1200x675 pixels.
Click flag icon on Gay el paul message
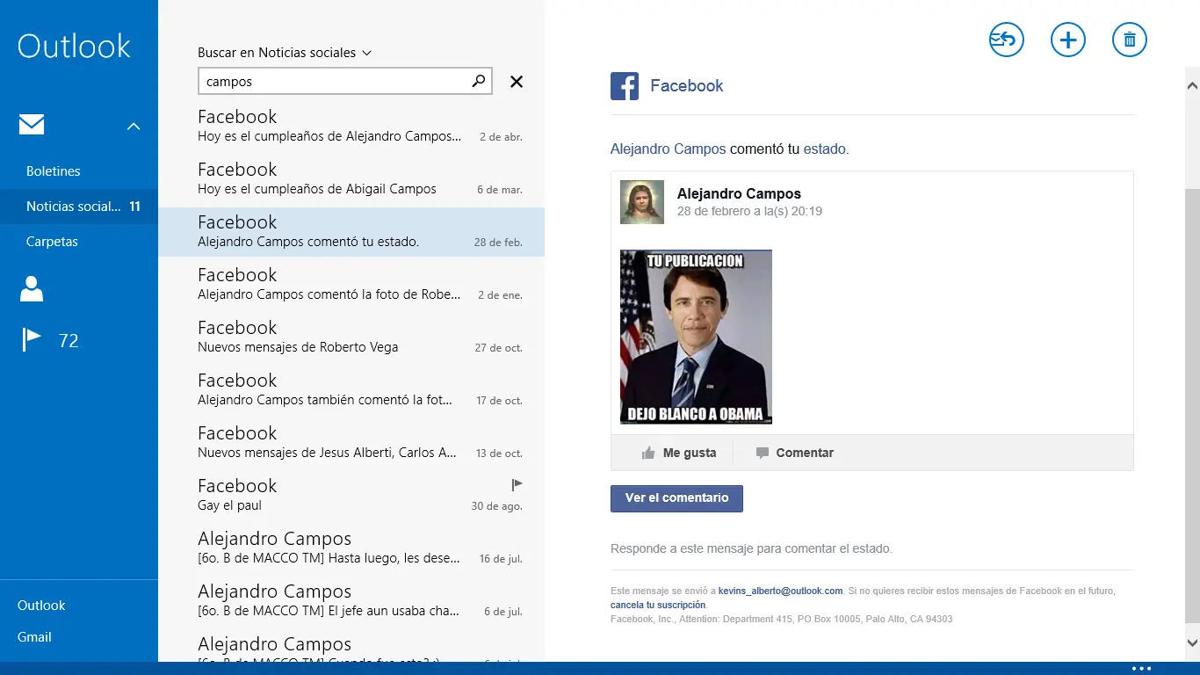point(517,484)
